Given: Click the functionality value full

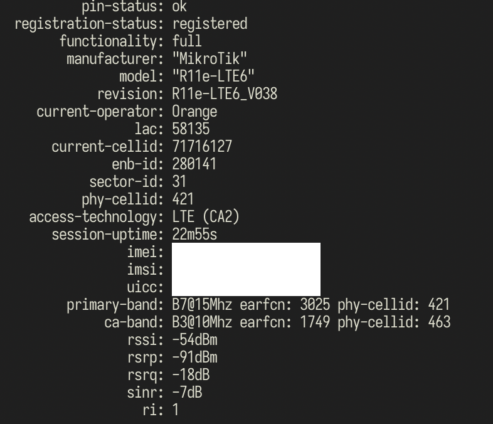Looking at the screenshot, I should click(187, 41).
